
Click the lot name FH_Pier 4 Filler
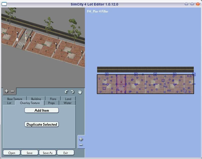(98, 11)
